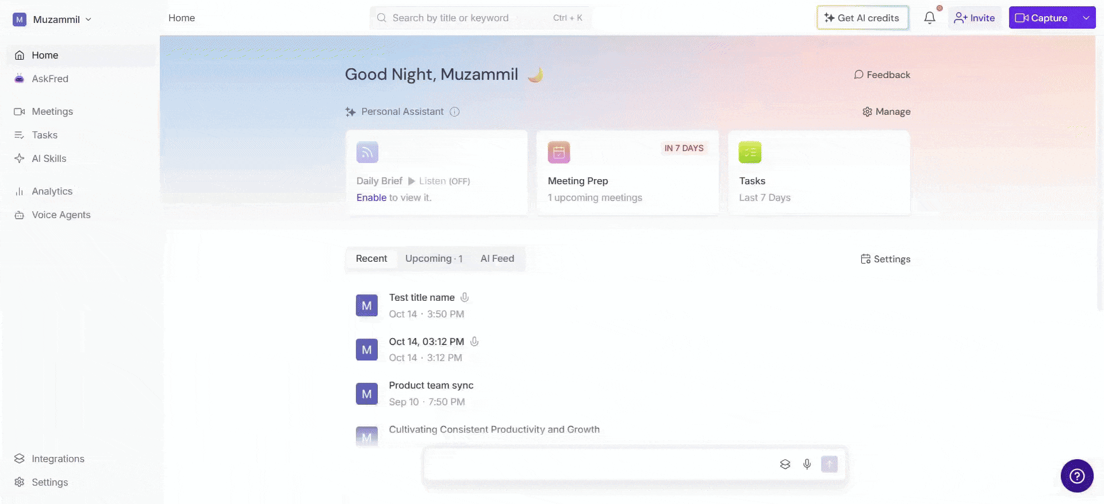Open the meeting list Settings
1104x504 pixels.
coord(885,259)
